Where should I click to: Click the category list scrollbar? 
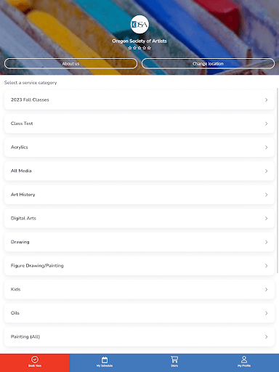278,180
